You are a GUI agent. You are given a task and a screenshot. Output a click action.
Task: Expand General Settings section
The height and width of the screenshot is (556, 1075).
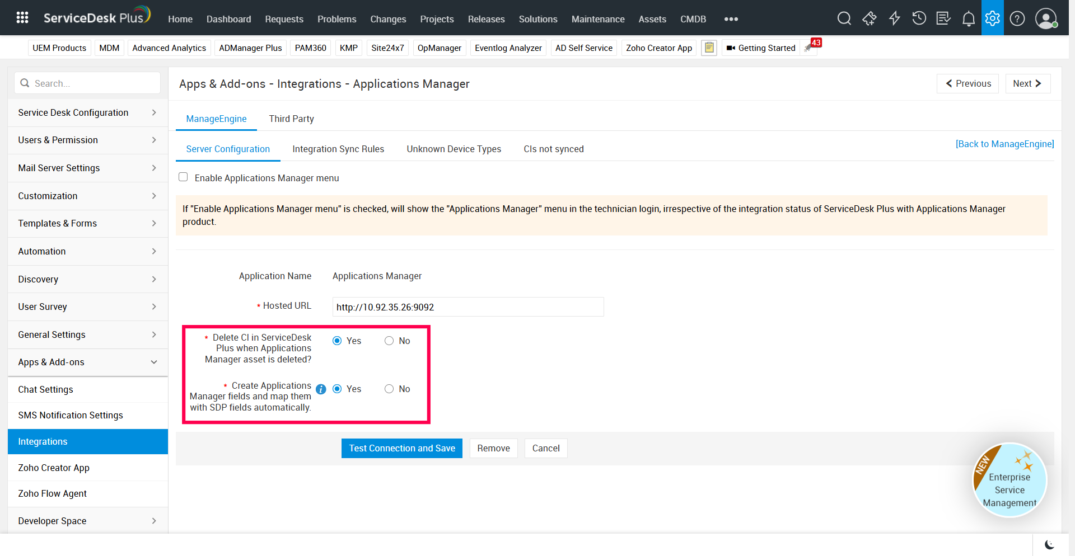coord(88,334)
